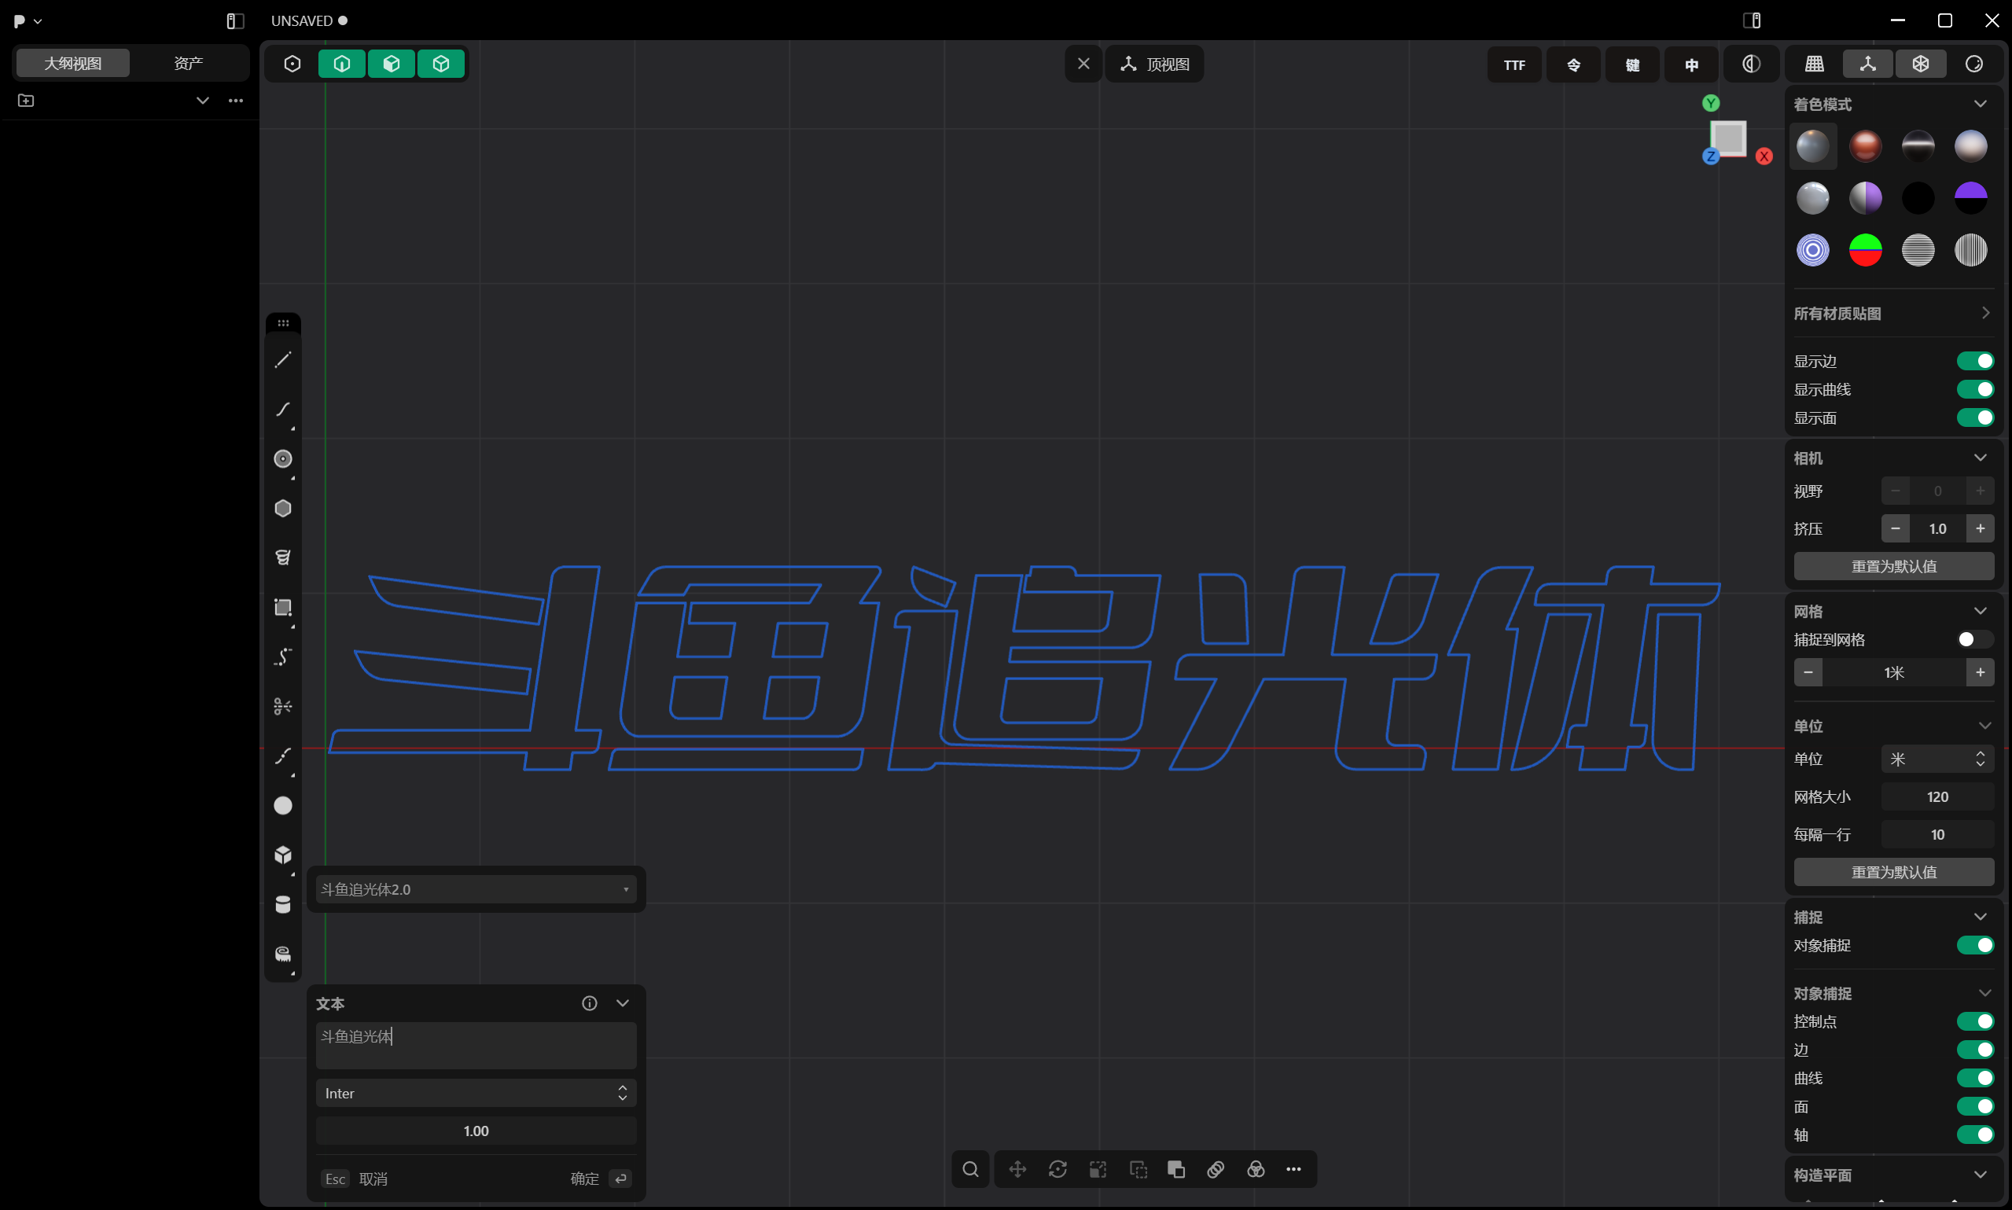2012x1210 pixels.
Task: Select the curve drawing tool
Action: pyautogui.click(x=283, y=410)
